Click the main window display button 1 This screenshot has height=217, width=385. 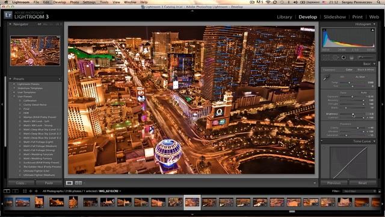[7, 191]
